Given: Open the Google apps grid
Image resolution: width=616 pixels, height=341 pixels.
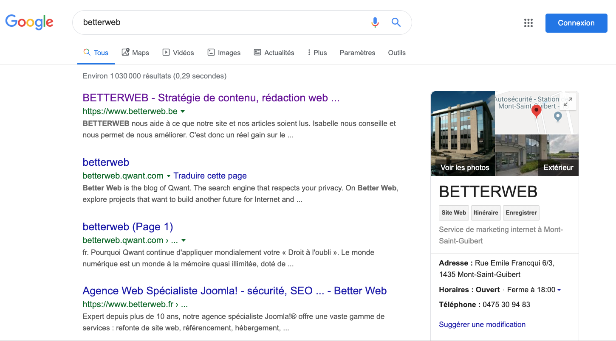Looking at the screenshot, I should pyautogui.click(x=528, y=23).
